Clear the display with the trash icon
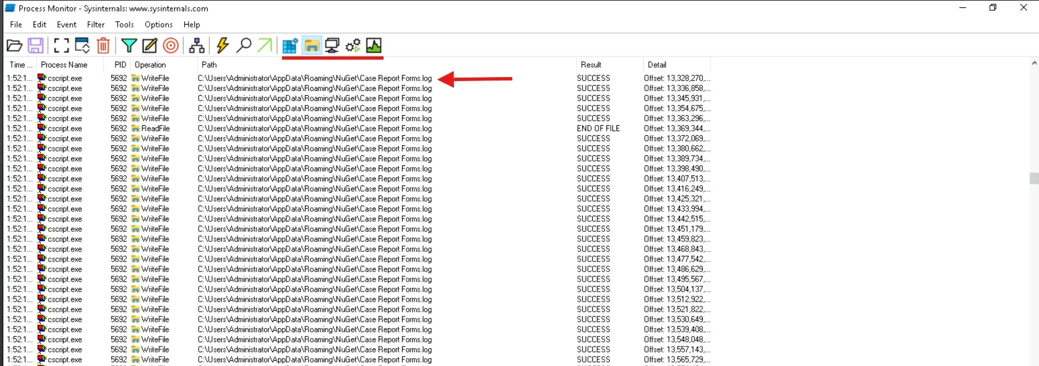 (103, 45)
